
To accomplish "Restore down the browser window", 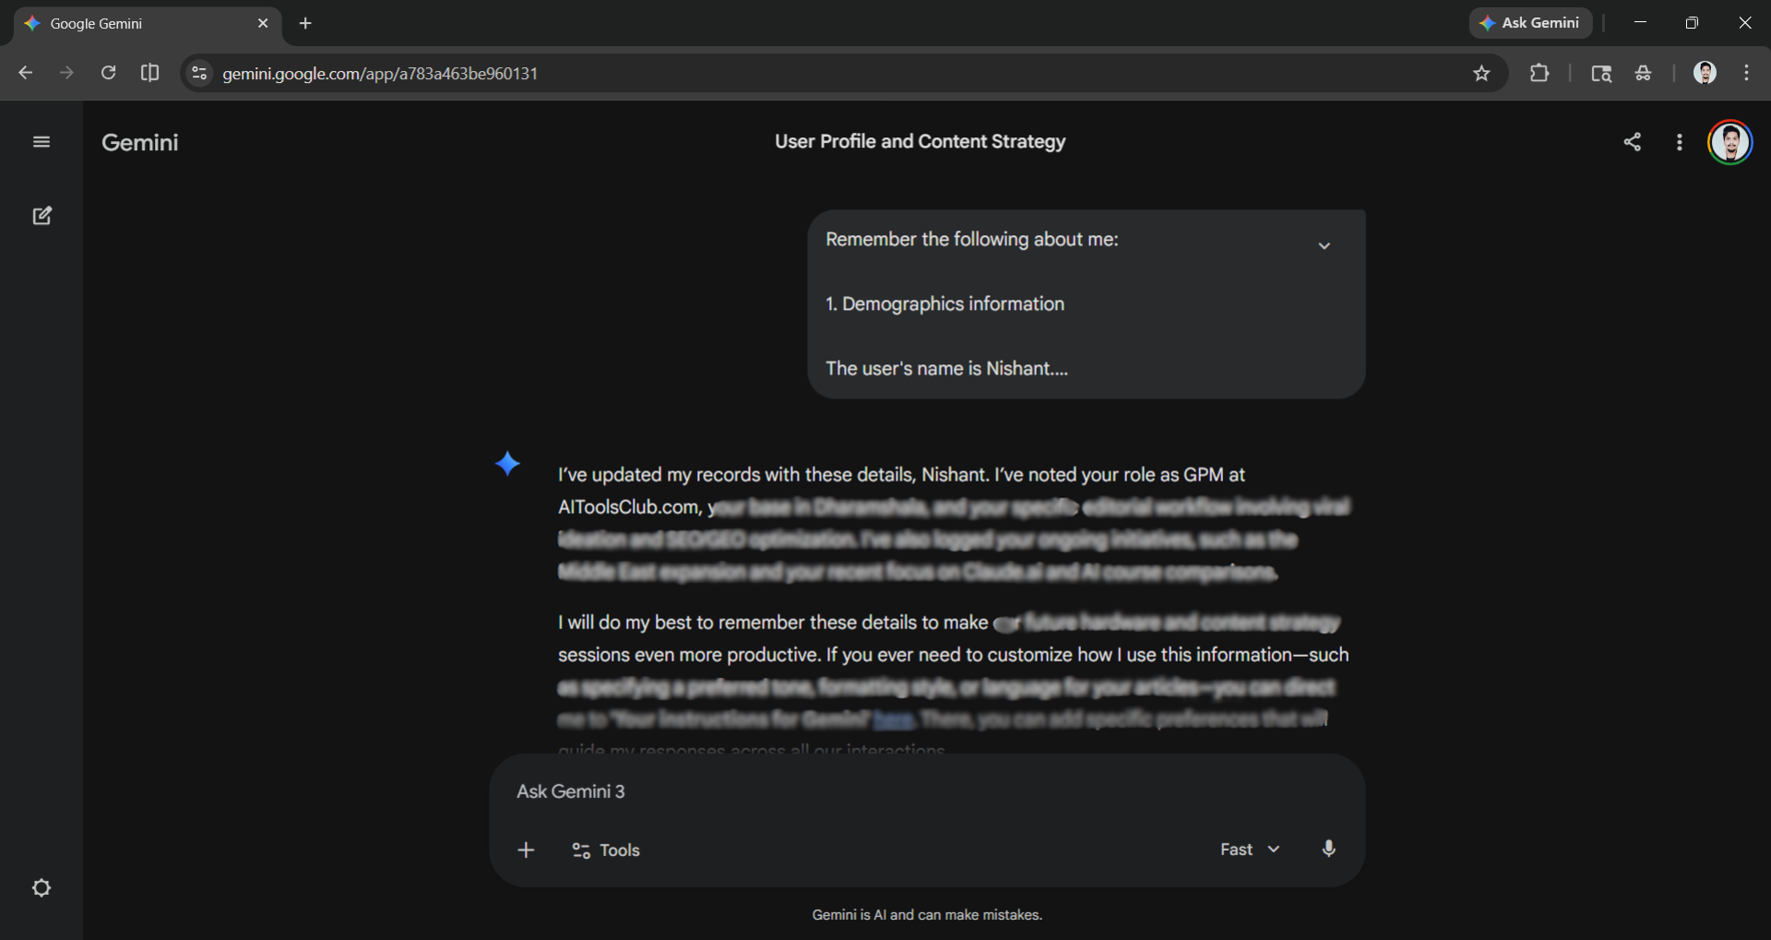I will point(1692,23).
